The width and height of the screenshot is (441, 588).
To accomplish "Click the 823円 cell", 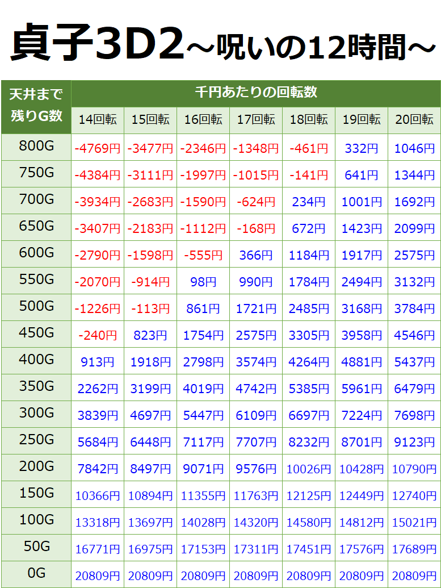I will coord(150,335).
